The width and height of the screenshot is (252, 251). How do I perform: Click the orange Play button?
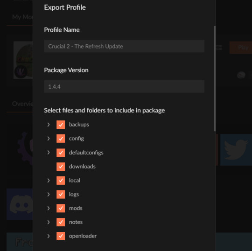[241, 48]
